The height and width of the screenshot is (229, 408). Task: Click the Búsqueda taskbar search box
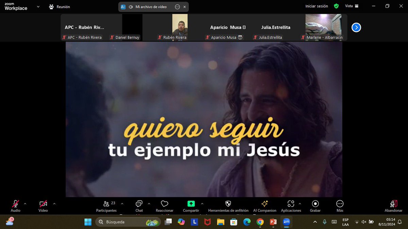tap(129, 222)
